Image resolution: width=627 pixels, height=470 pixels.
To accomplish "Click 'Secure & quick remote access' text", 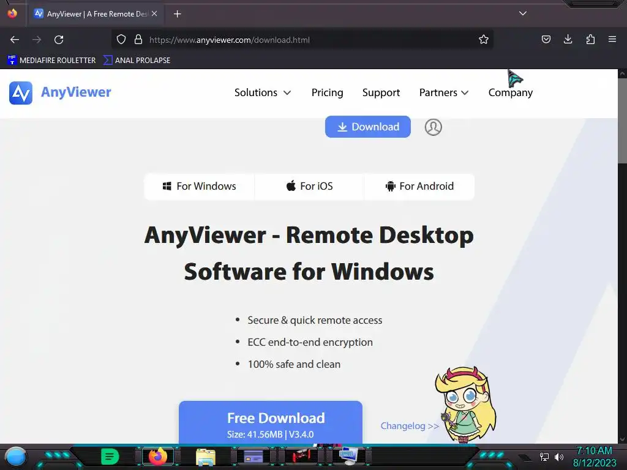I will [315, 320].
